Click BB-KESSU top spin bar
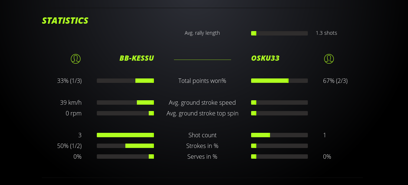 click(x=125, y=113)
